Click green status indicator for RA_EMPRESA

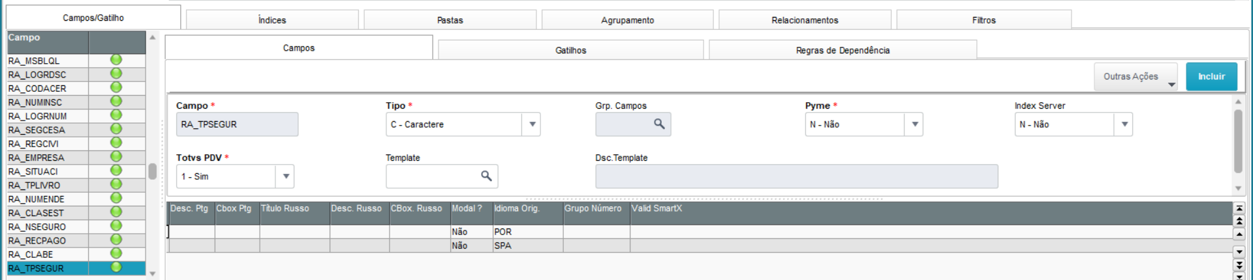pyautogui.click(x=116, y=157)
